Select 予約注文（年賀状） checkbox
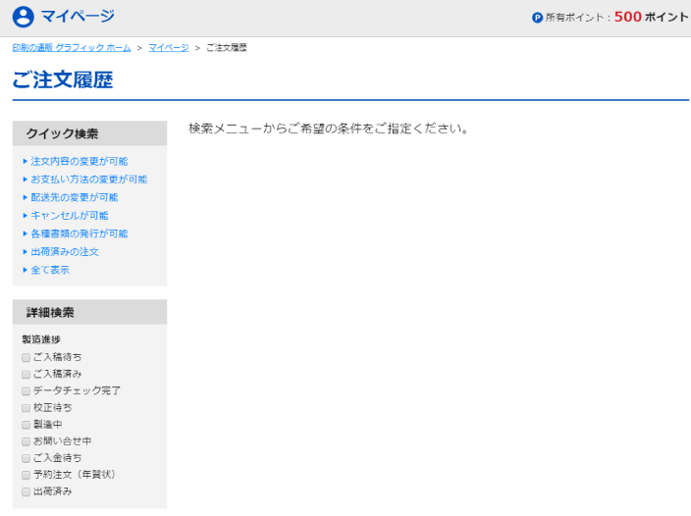Image resolution: width=691 pixels, height=516 pixels. point(27,475)
